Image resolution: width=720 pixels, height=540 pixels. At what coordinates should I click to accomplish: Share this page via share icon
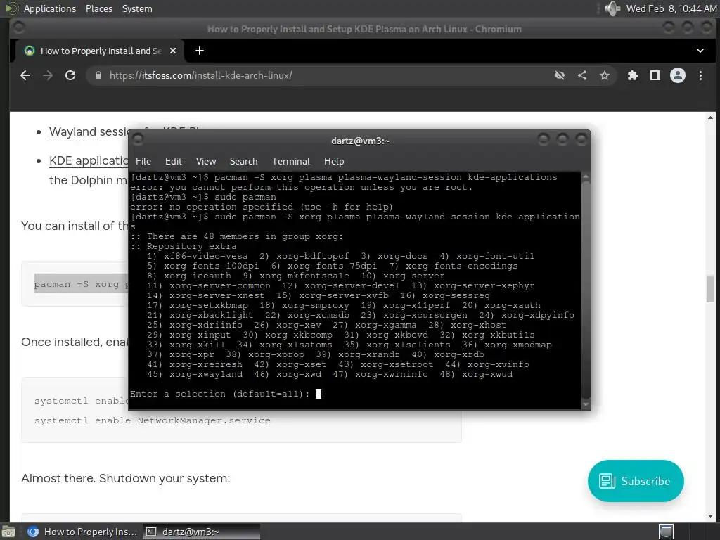pyautogui.click(x=582, y=75)
